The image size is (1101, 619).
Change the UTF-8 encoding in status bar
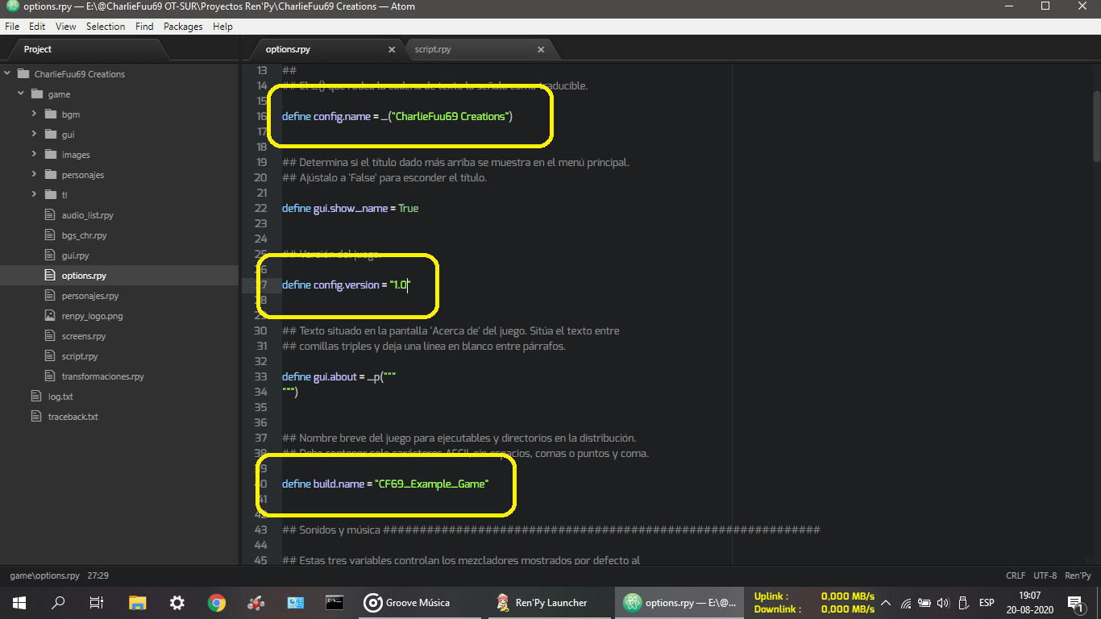(1045, 575)
